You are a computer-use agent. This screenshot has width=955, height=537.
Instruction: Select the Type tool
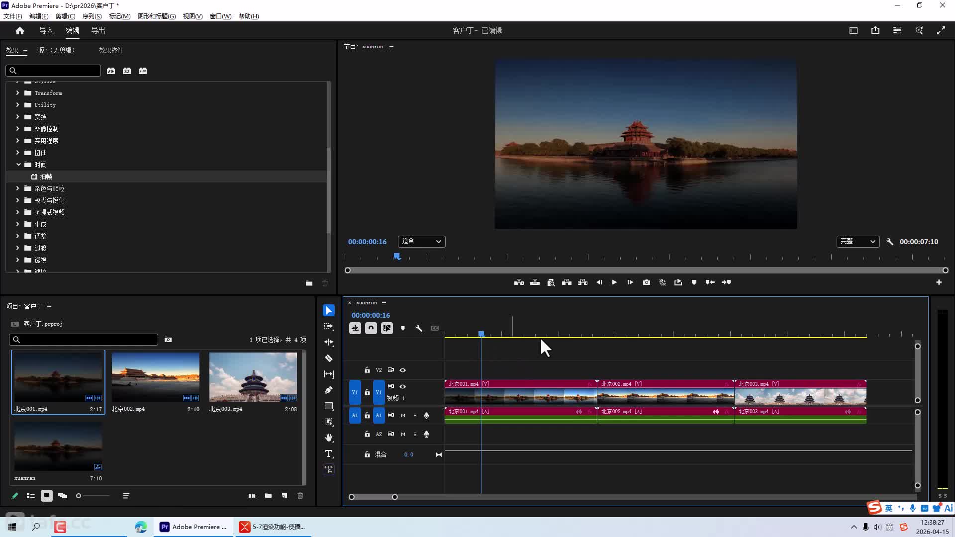(x=329, y=454)
